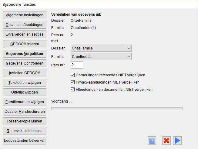Toggle Opmerkingen/referenties NIET vergelijken checkbox
Viewport: 198px width, 149px height.
pos(72,75)
